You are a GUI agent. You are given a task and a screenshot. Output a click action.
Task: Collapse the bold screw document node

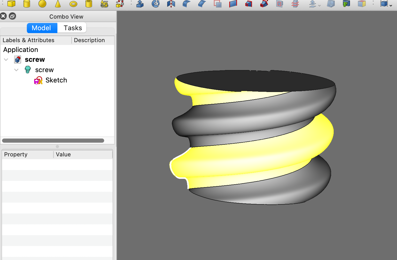tap(6, 60)
